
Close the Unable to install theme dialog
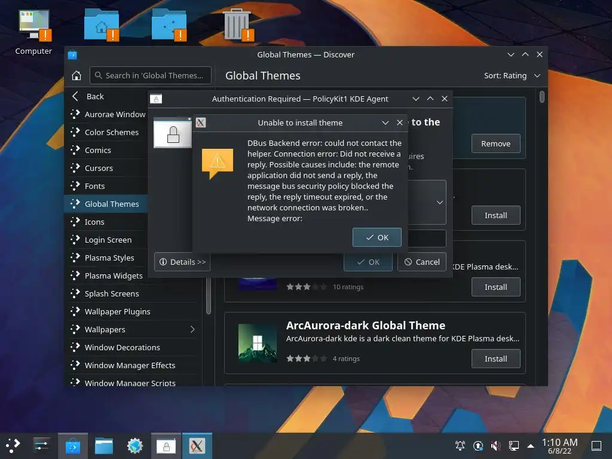coord(400,123)
